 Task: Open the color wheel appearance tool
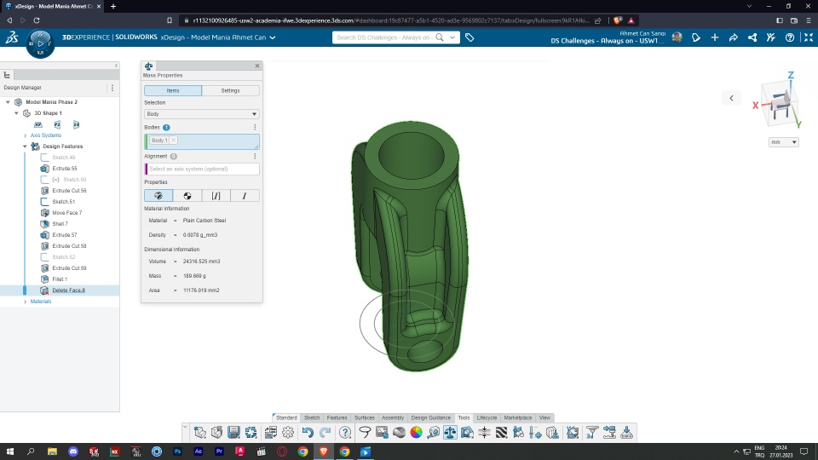pyautogui.click(x=416, y=433)
